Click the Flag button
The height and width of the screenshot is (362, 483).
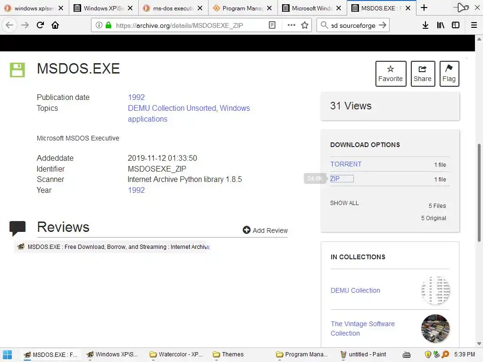[x=449, y=74]
